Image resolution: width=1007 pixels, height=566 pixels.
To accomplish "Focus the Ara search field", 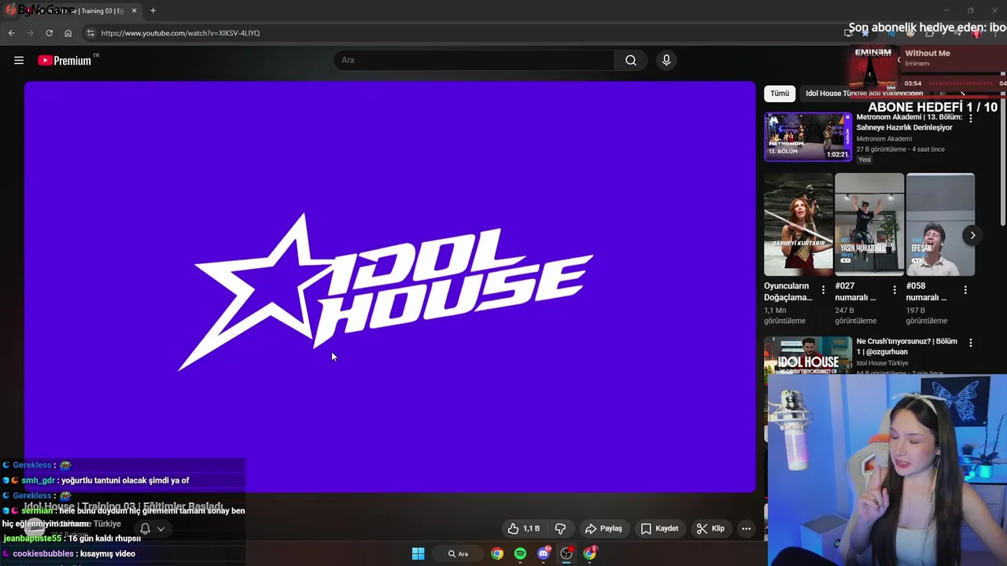I will (474, 61).
